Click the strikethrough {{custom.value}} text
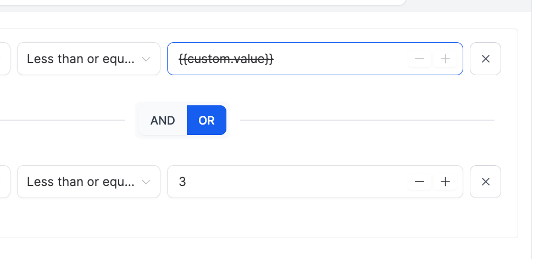The width and height of the screenshot is (533, 259). point(226,59)
